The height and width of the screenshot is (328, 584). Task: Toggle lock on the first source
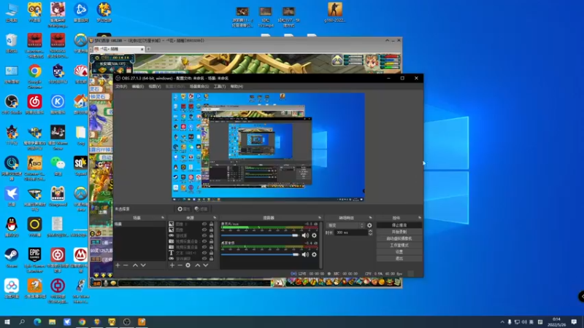point(212,224)
